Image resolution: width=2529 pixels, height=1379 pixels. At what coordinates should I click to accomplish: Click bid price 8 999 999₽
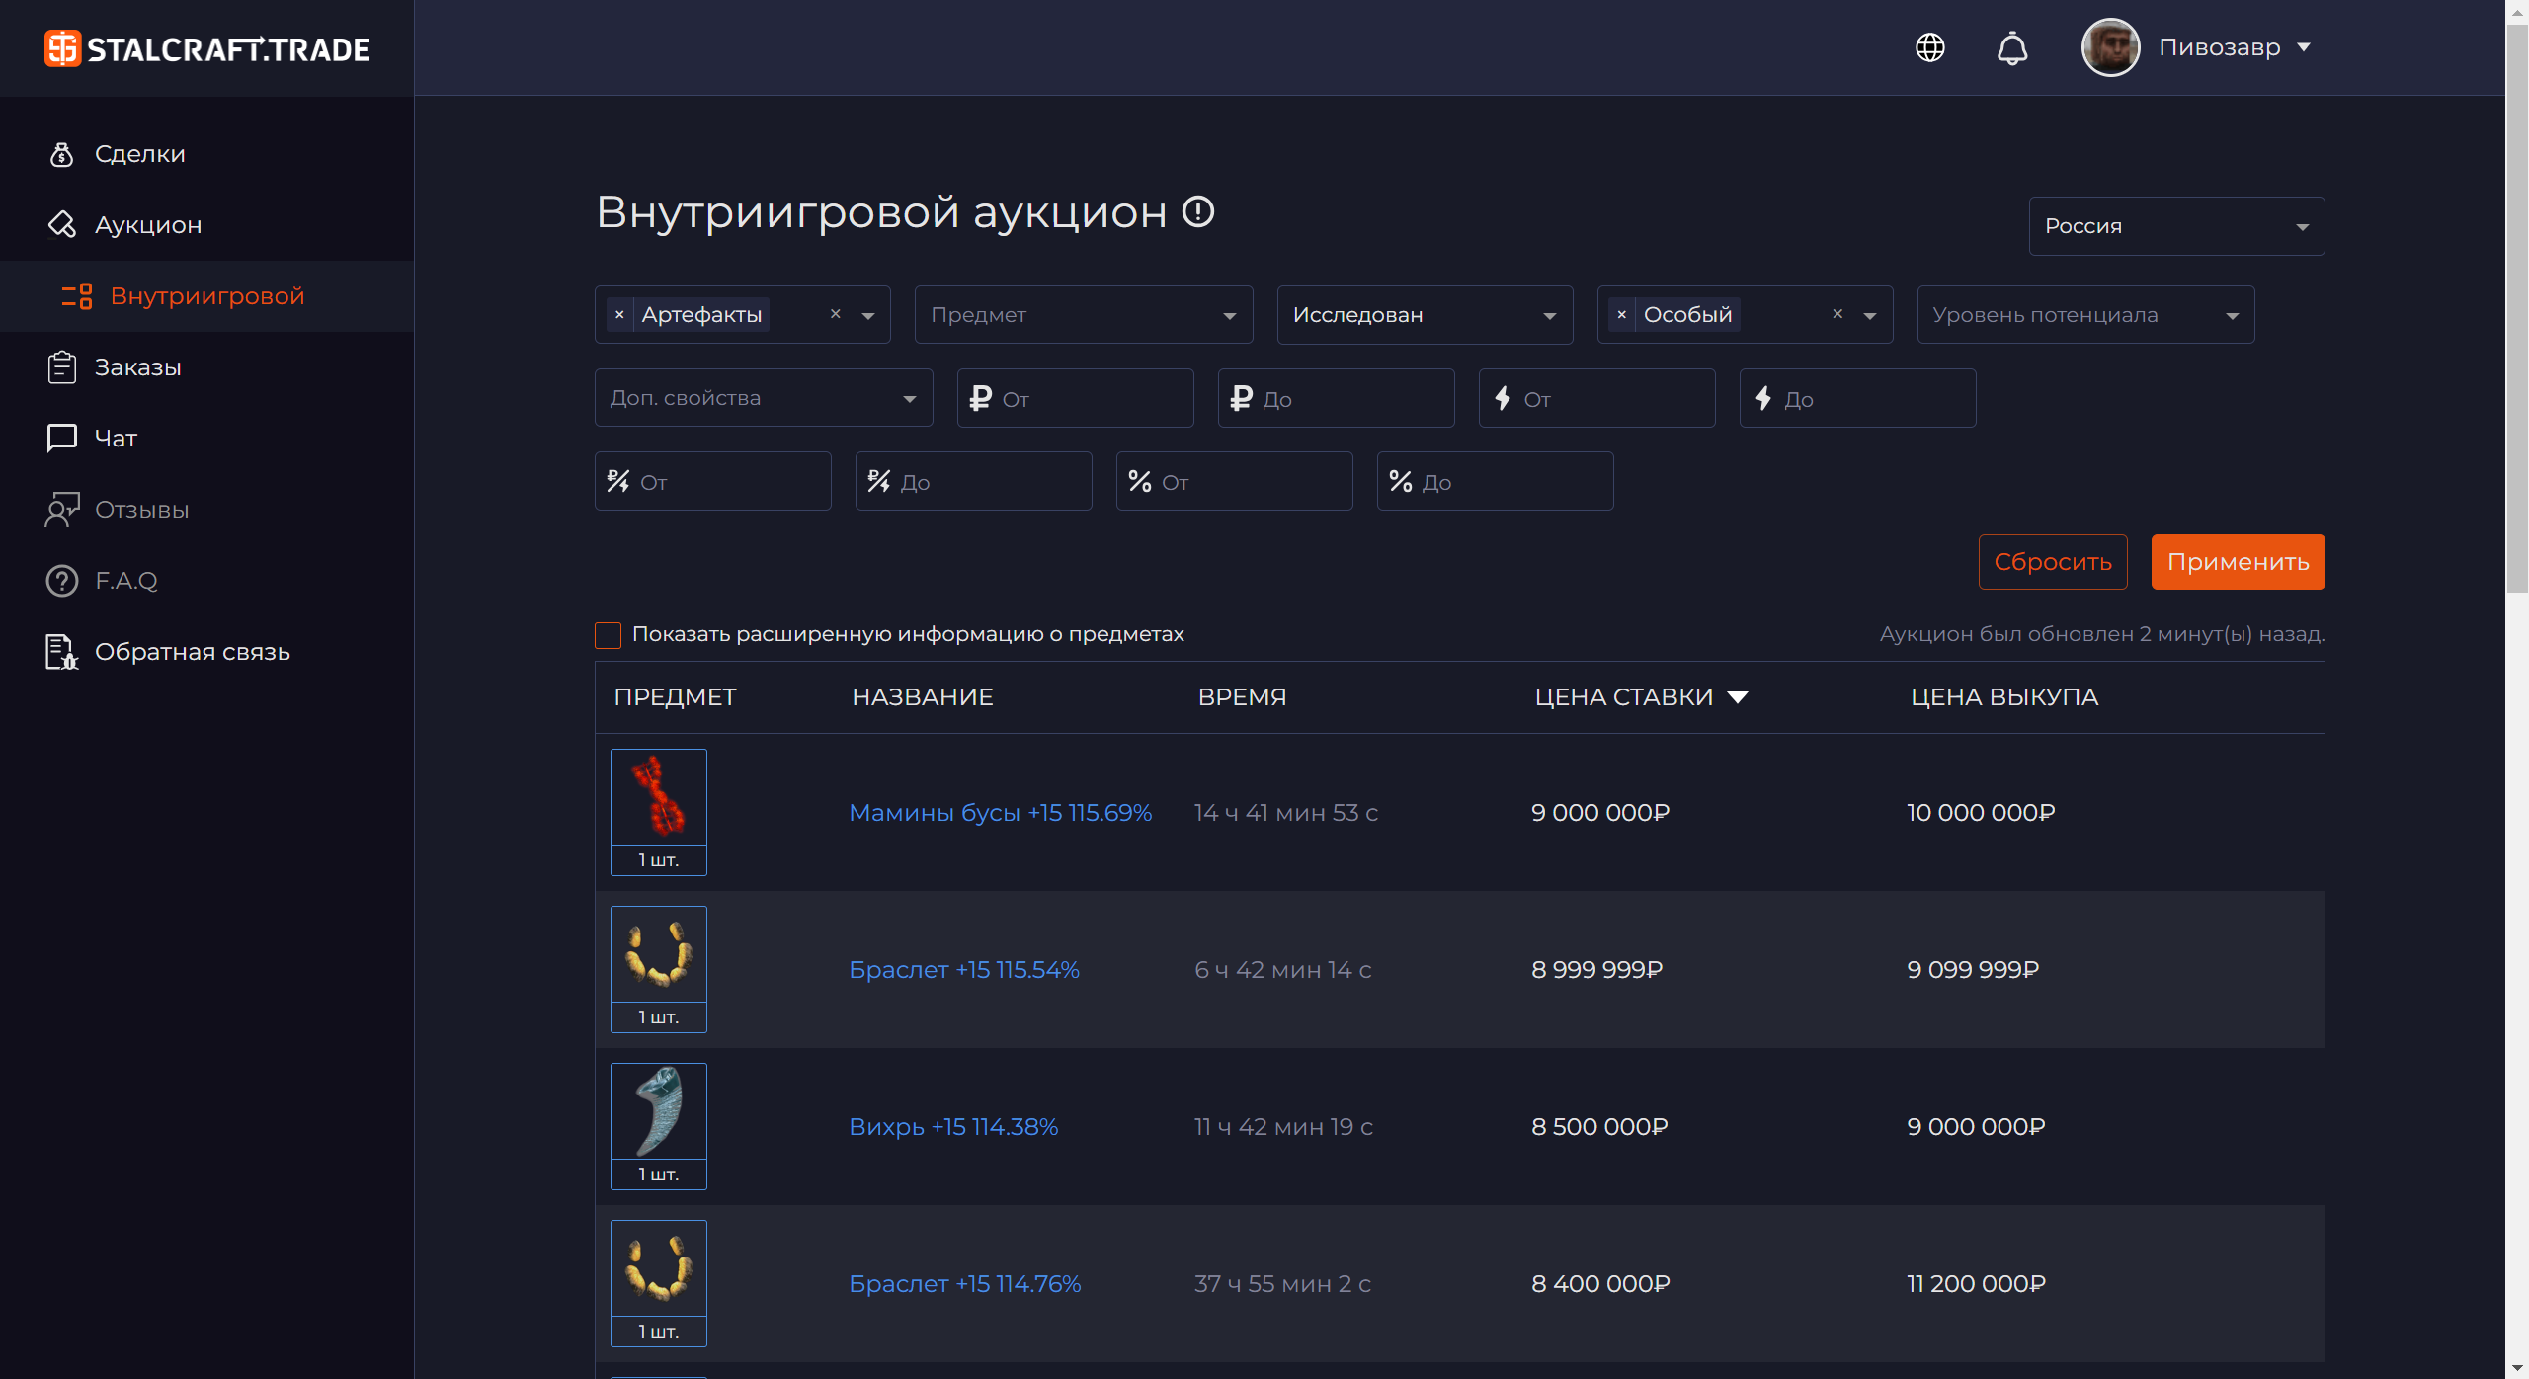click(x=1597, y=969)
